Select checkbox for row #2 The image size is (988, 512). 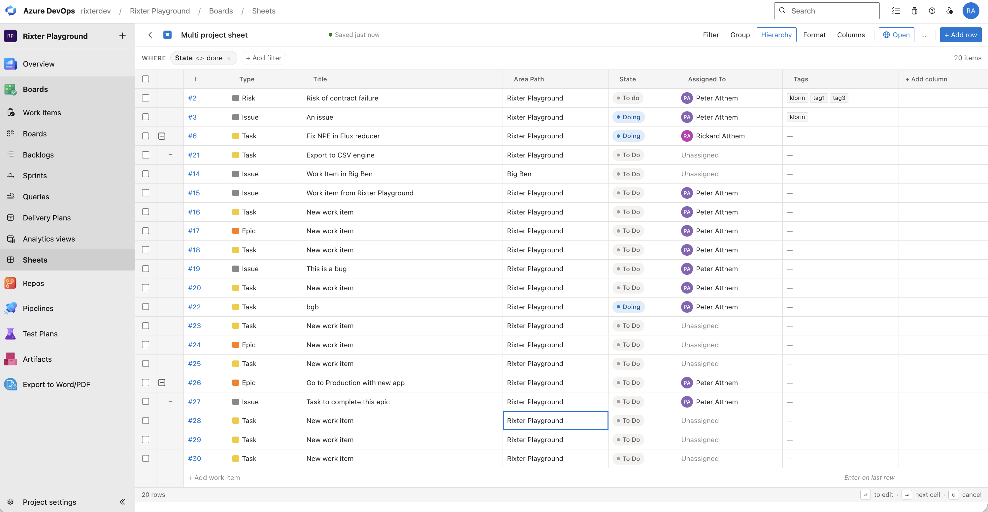(x=146, y=98)
